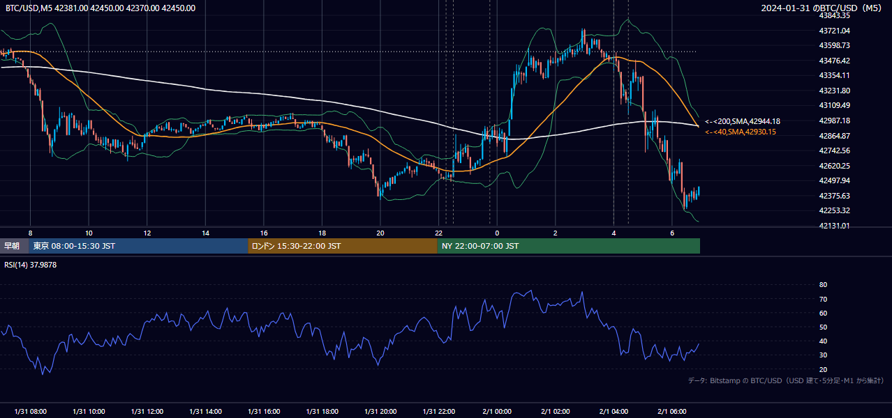Click price axis label 42131.01
Screen dimensions: 892x418
tap(834, 226)
